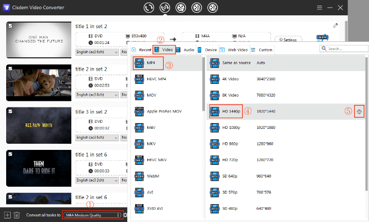Choose the SD 480p preset
369x222 pixels.
pyautogui.click(x=286, y=209)
